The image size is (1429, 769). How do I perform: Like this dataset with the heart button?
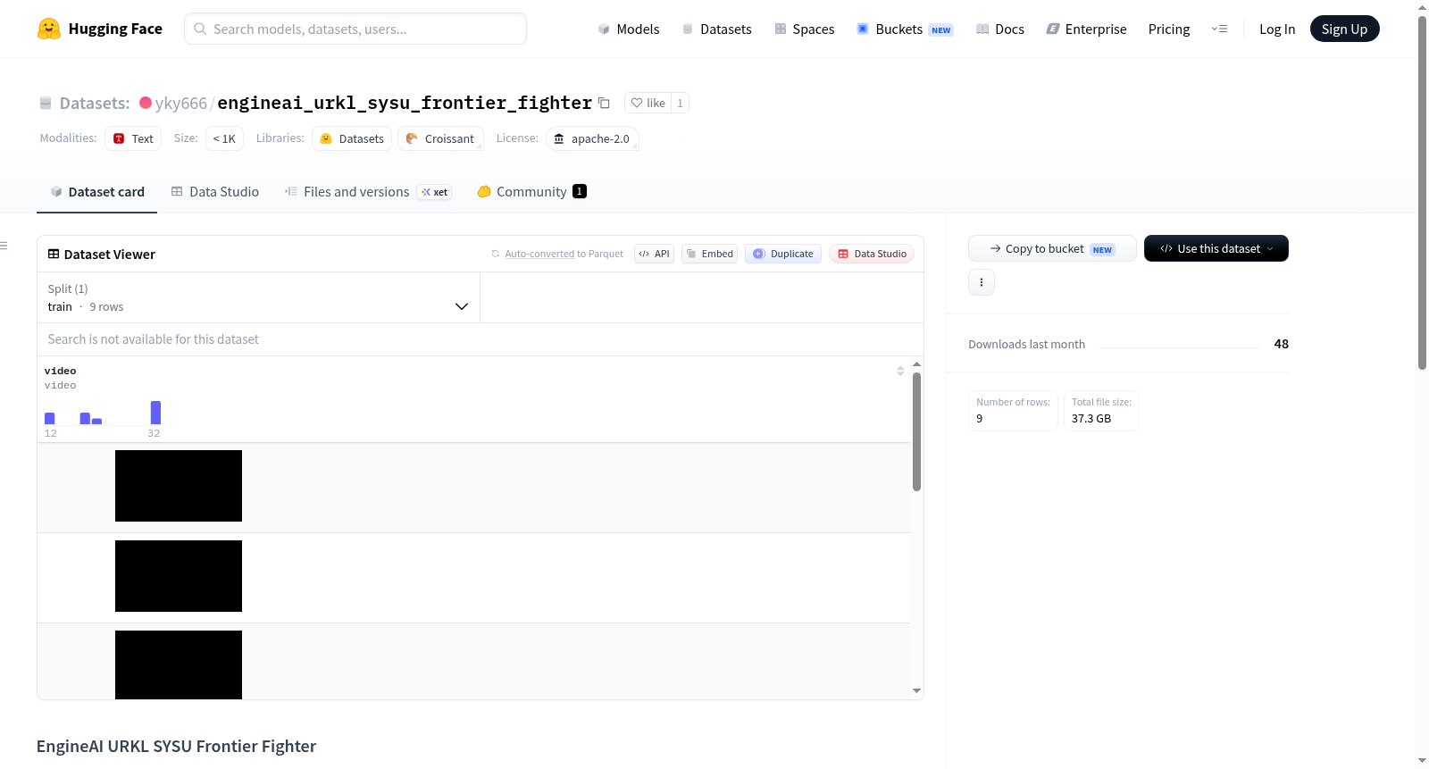(x=648, y=103)
